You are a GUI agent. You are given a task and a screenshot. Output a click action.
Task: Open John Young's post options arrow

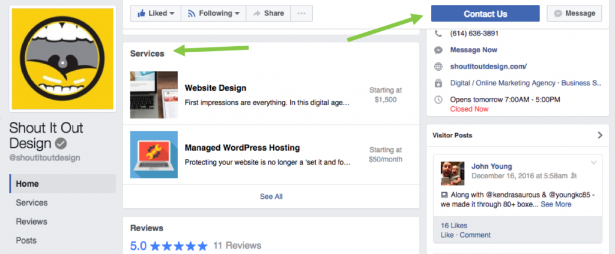(x=594, y=163)
